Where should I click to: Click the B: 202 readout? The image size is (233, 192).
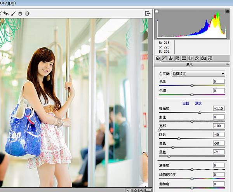(164, 51)
